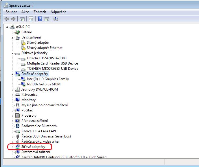The image size is (199, 167).
Task: Click the ASUS-PC label
Action: coord(23,27)
